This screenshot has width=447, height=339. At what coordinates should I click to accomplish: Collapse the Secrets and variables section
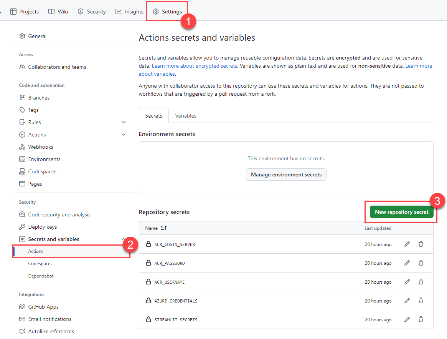[x=124, y=239]
